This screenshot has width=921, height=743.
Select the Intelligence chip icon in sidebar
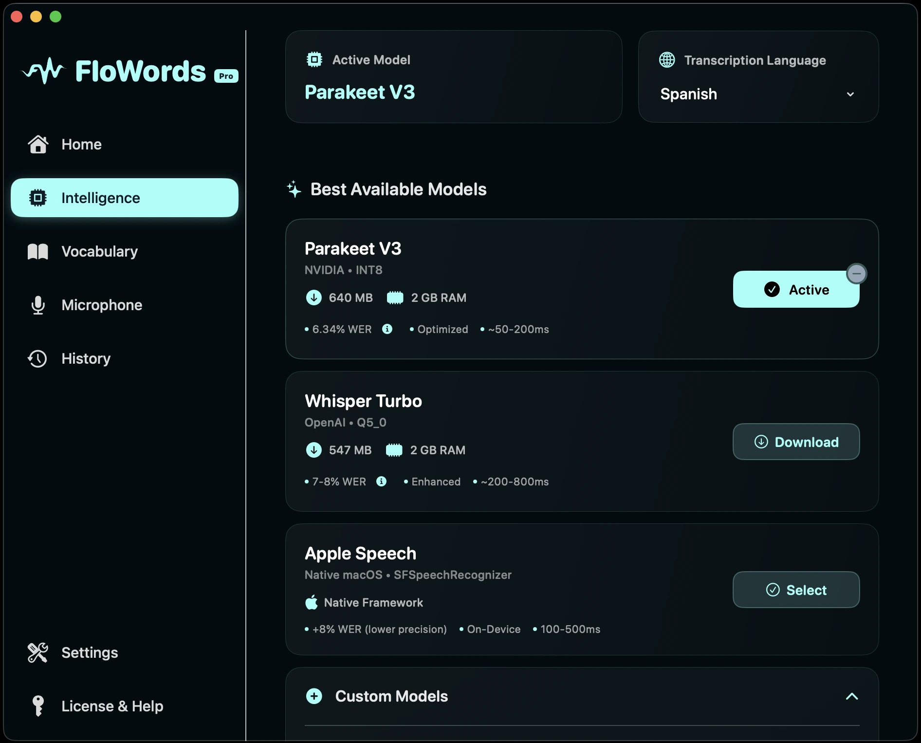[x=38, y=198]
